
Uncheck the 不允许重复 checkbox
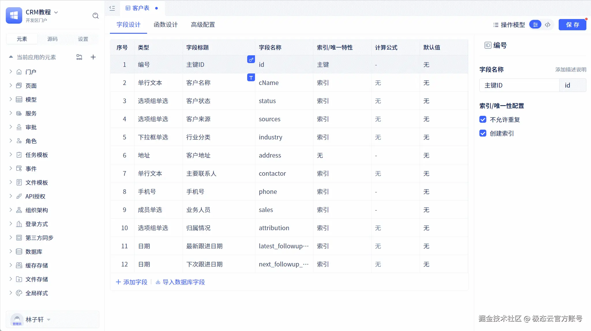tap(483, 120)
